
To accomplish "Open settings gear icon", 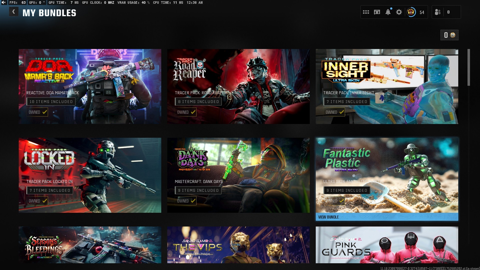I will pos(399,12).
